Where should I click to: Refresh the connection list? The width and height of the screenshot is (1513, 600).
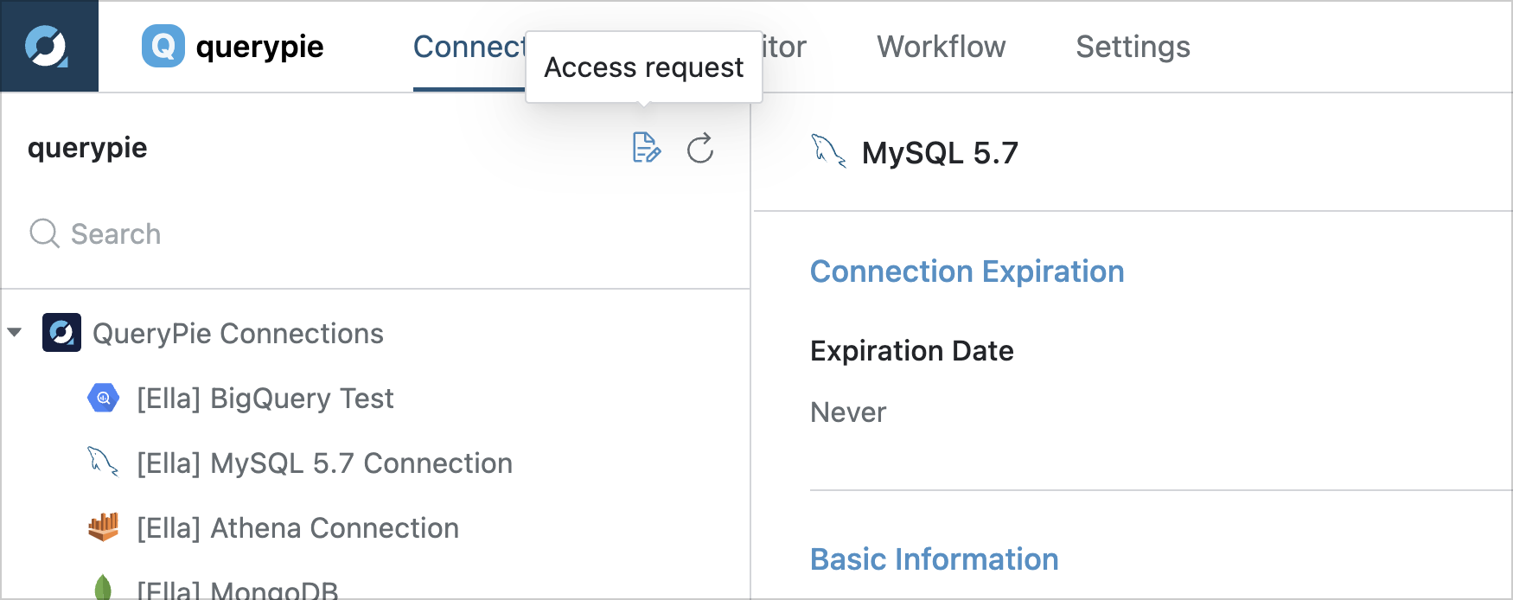(700, 148)
